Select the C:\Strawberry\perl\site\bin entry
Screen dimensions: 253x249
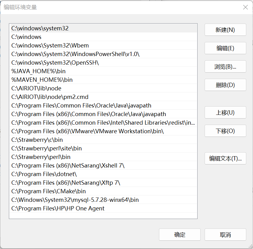click(47, 149)
